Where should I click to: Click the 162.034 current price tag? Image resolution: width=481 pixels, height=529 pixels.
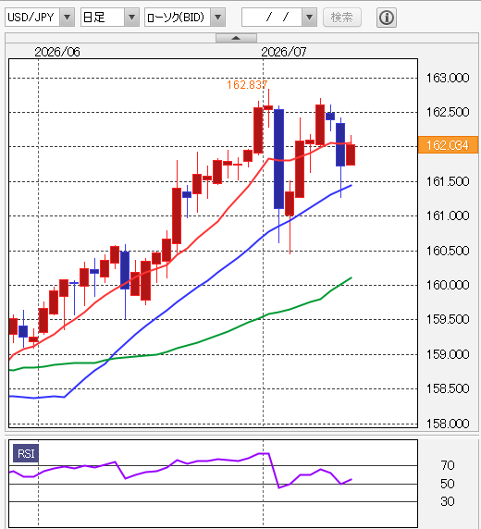pos(448,145)
